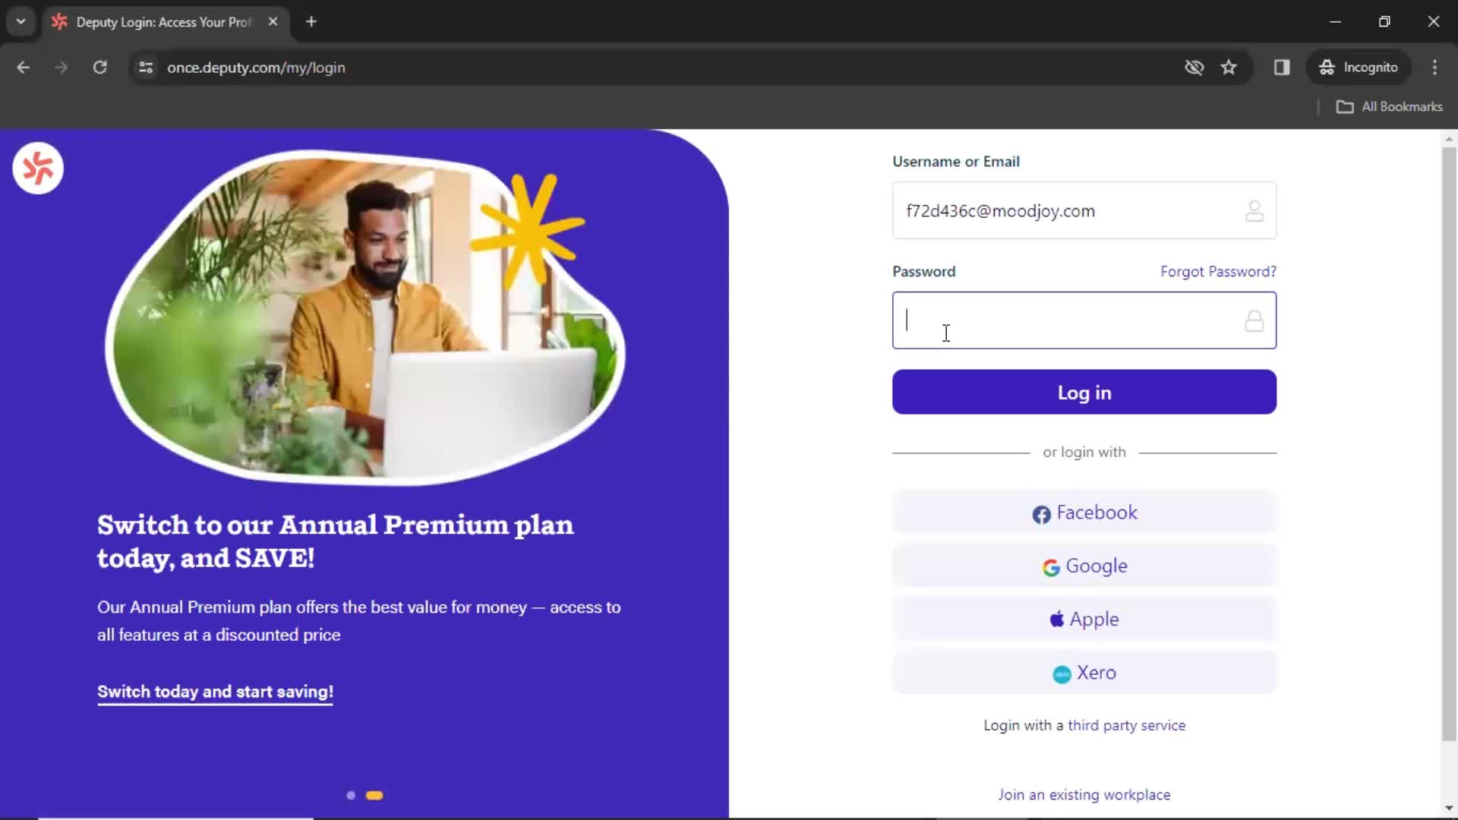Click the lock icon in password field
This screenshot has height=820, width=1458.
(x=1254, y=320)
